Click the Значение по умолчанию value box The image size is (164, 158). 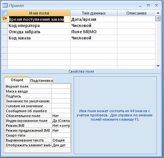61,101
